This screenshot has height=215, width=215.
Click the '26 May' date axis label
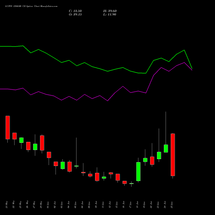[27, 205]
